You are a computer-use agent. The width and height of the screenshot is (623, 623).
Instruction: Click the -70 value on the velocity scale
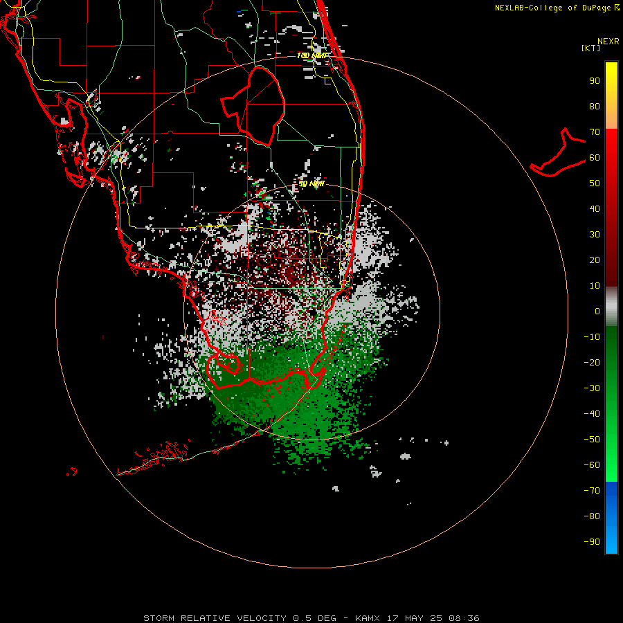pyautogui.click(x=592, y=491)
